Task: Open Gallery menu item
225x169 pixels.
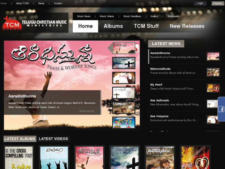Action: pos(154,16)
